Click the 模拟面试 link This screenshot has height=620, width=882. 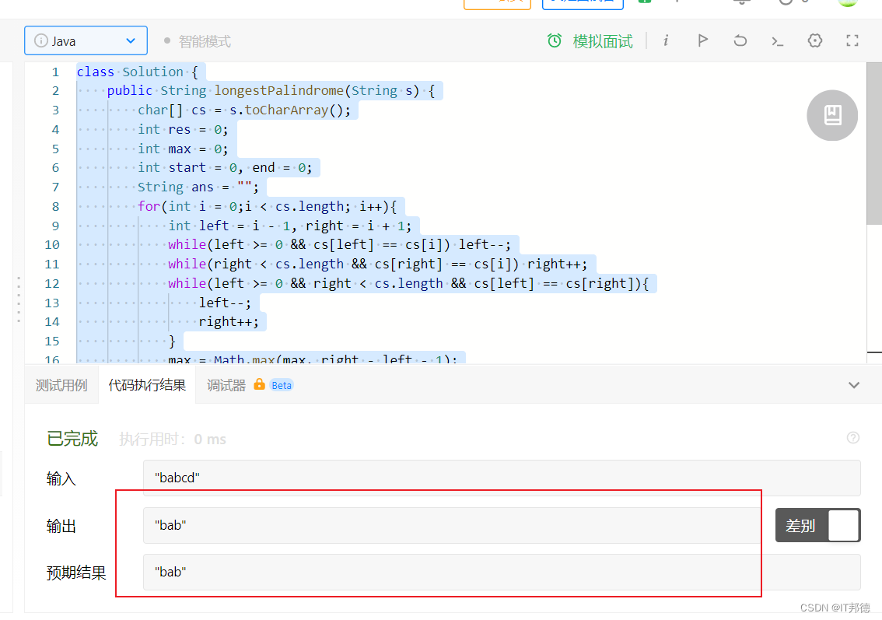pyautogui.click(x=603, y=41)
